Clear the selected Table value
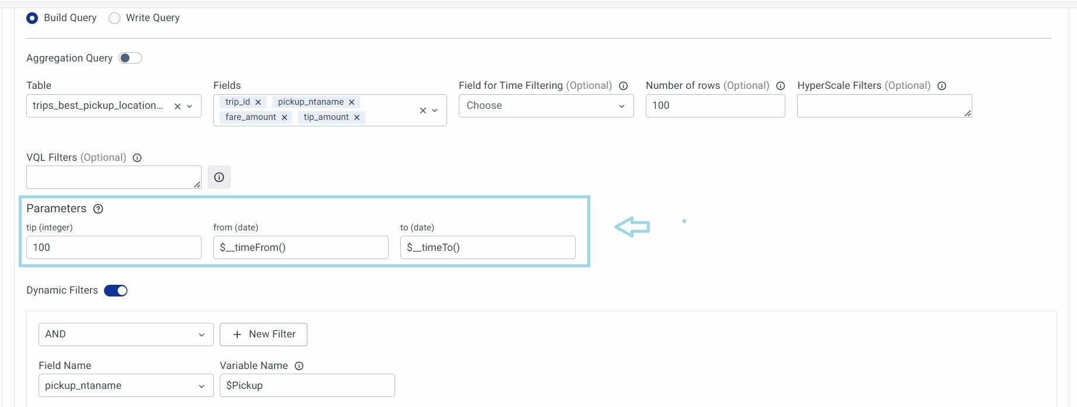The image size is (1077, 407). click(178, 106)
